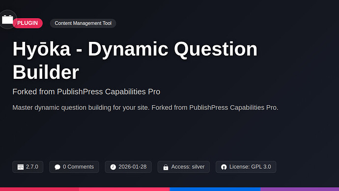Click the Hyōka - Dynamic Question Builder title

click(135, 61)
